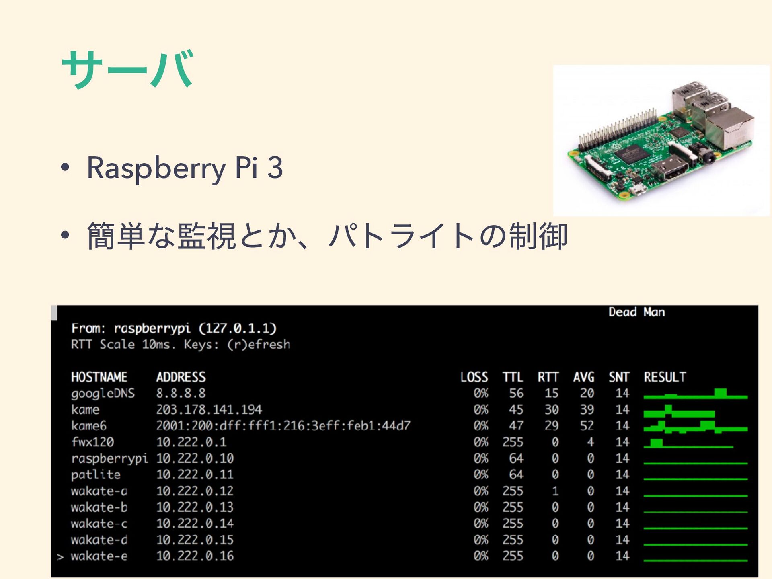Image resolution: width=772 pixels, height=579 pixels.
Task: Click the TTL column header
Action: coord(513,377)
